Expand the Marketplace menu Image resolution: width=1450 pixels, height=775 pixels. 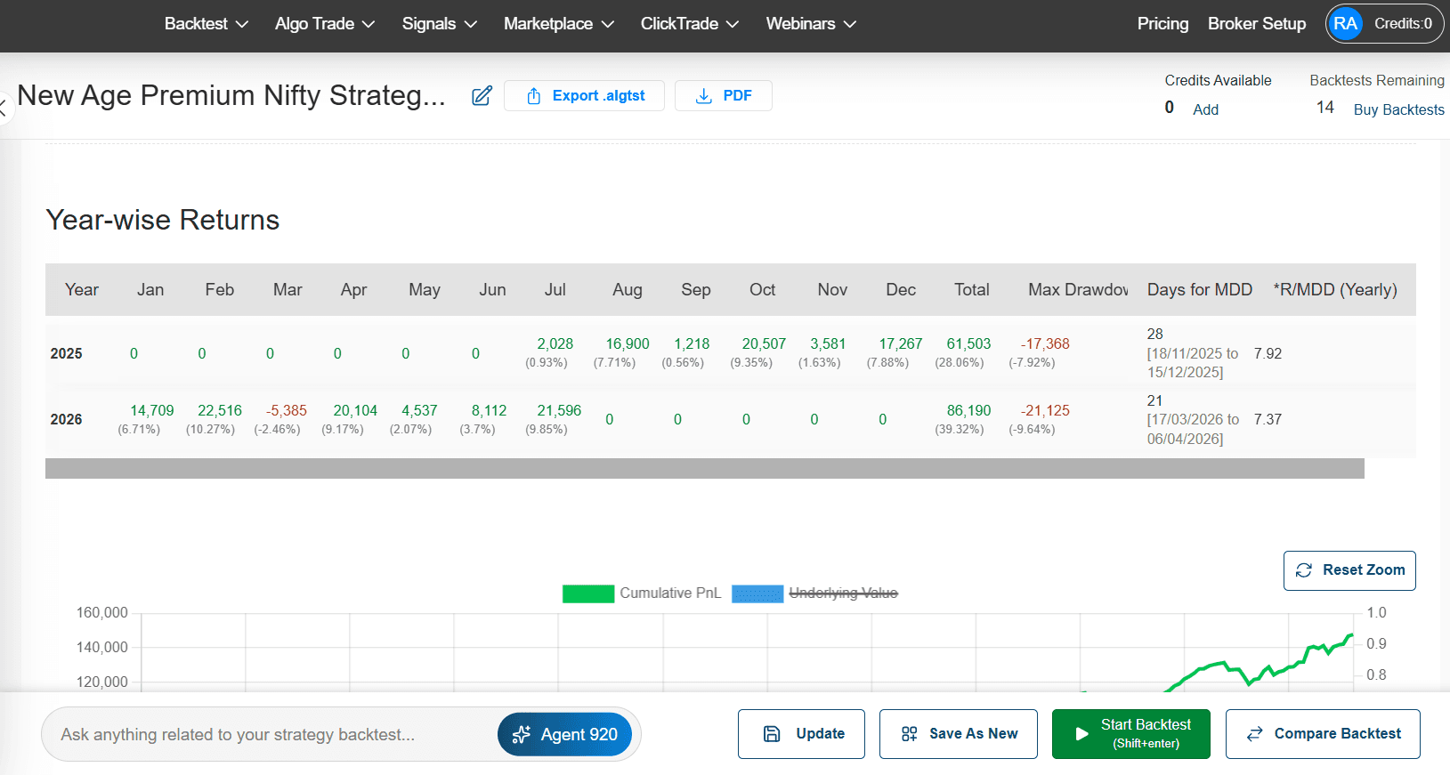(x=559, y=24)
